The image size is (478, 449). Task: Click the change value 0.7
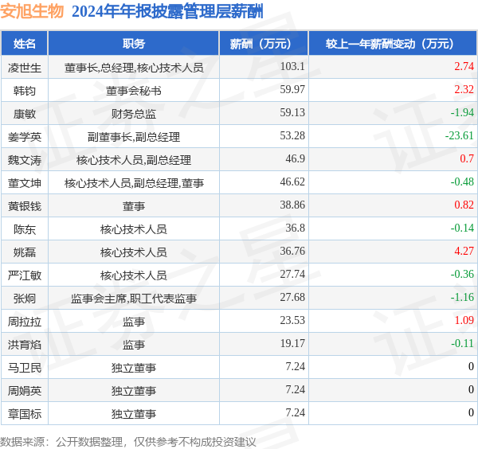[467, 159]
